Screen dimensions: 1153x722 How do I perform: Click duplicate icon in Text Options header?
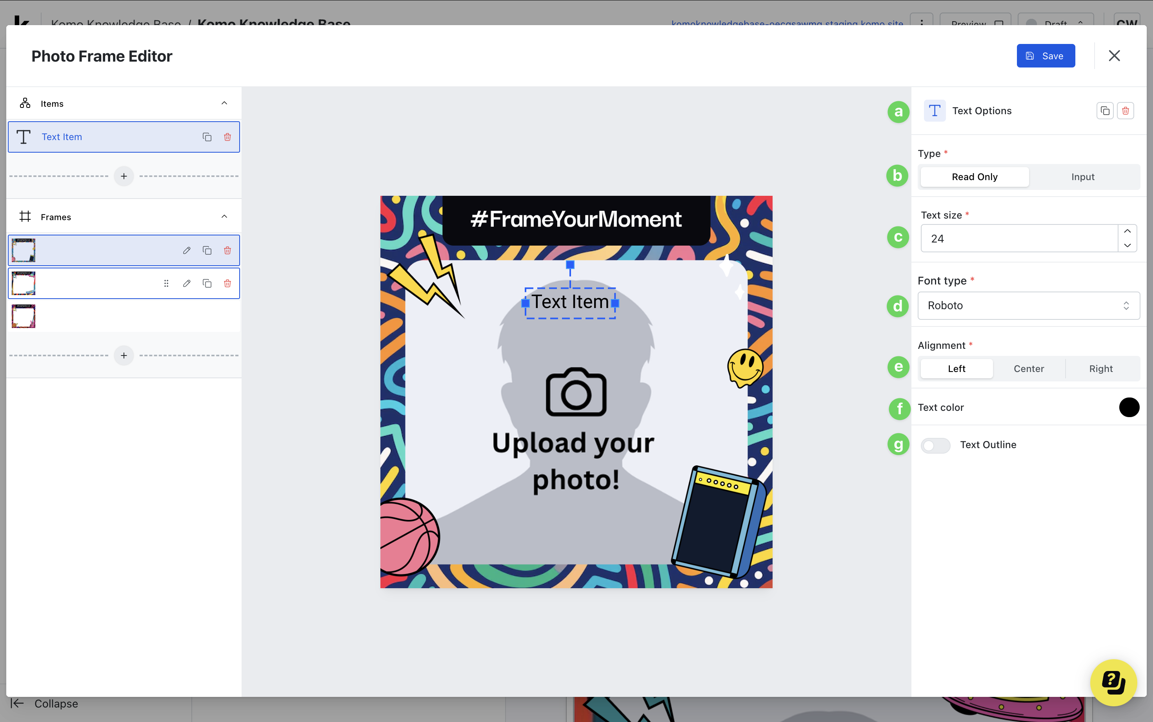(1105, 111)
